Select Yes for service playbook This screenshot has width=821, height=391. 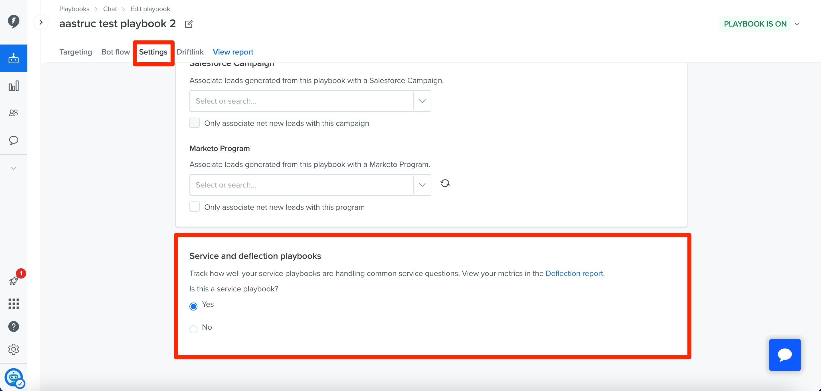(193, 306)
